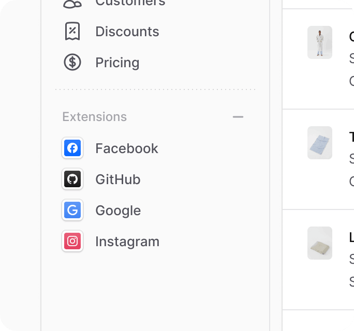Screen dimensions: 354x331
Task: Select the blue striped fabric thumbnail
Action: pyautogui.click(x=320, y=143)
